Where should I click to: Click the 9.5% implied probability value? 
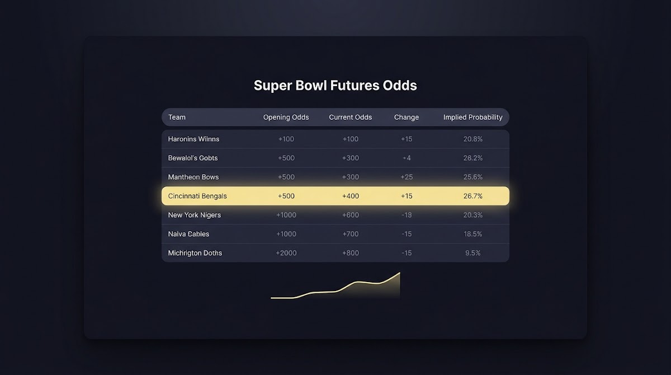point(473,253)
